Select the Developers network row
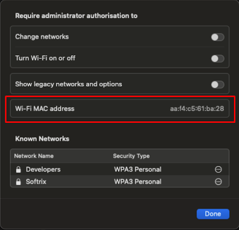Image resolution: width=239 pixels, height=230 pixels. click(x=119, y=169)
